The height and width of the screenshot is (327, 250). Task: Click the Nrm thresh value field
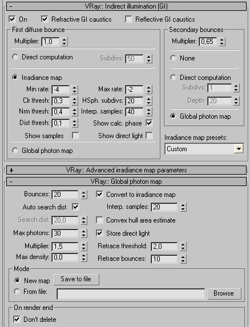tap(61, 112)
